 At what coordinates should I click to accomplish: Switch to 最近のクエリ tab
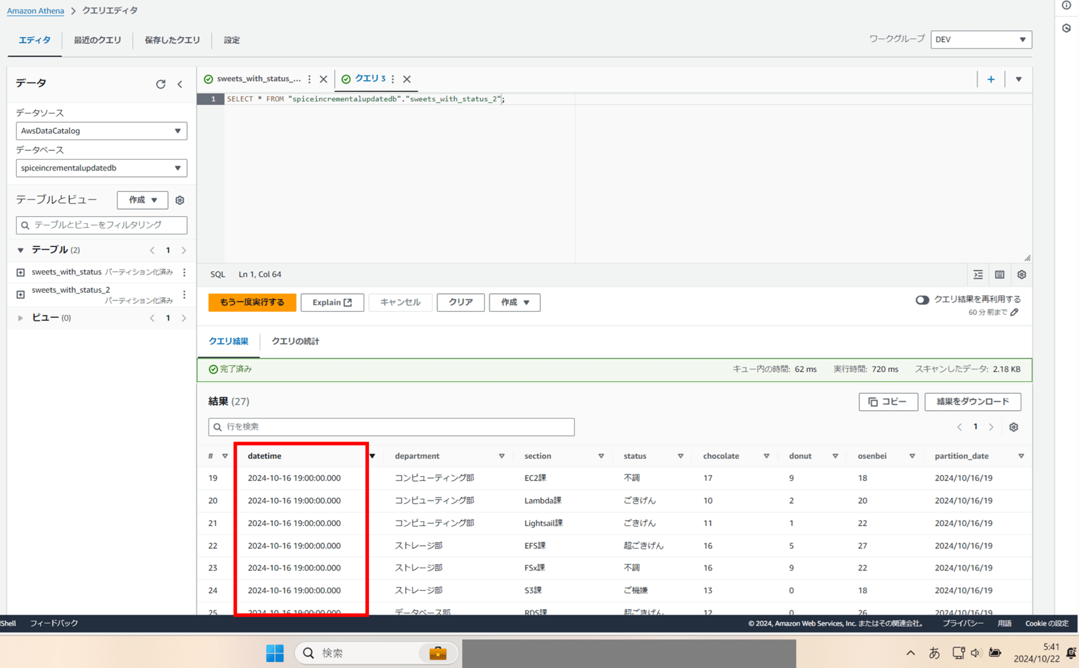(97, 40)
